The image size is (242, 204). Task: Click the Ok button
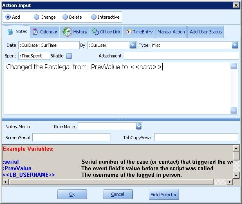click(72, 194)
